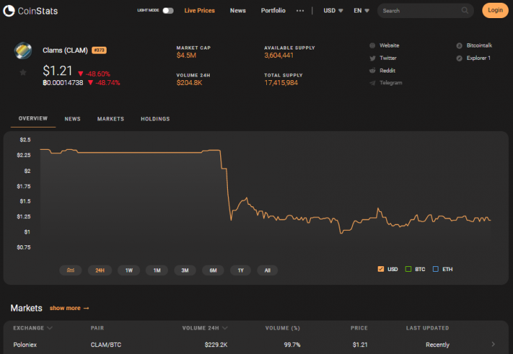This screenshot has width=513, height=354.
Task: Open the Live Prices page
Action: point(199,10)
